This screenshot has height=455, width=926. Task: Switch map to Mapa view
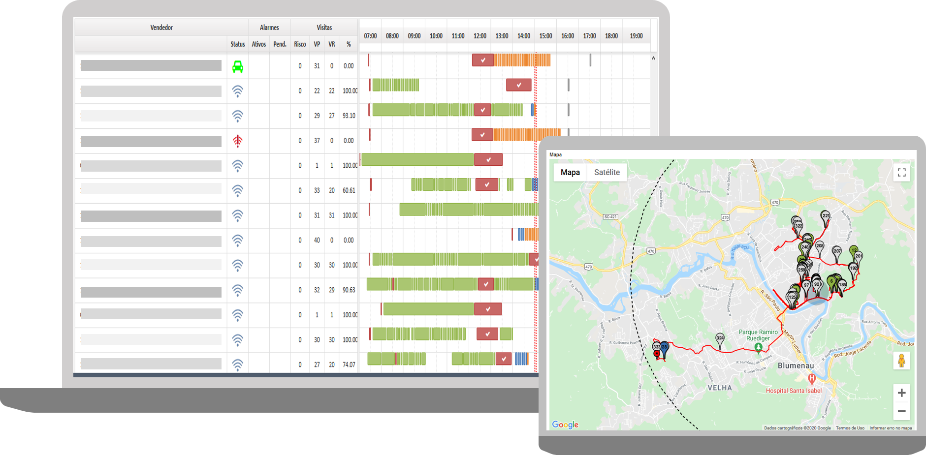click(x=570, y=172)
